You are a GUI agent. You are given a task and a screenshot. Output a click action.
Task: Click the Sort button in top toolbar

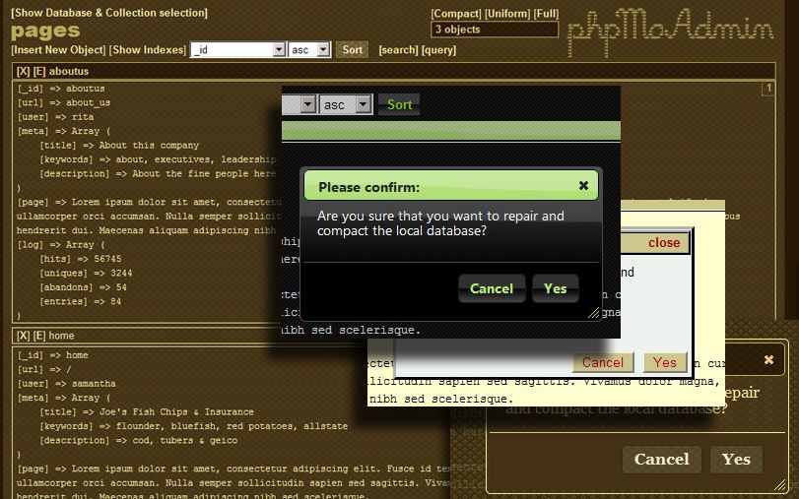click(x=352, y=49)
